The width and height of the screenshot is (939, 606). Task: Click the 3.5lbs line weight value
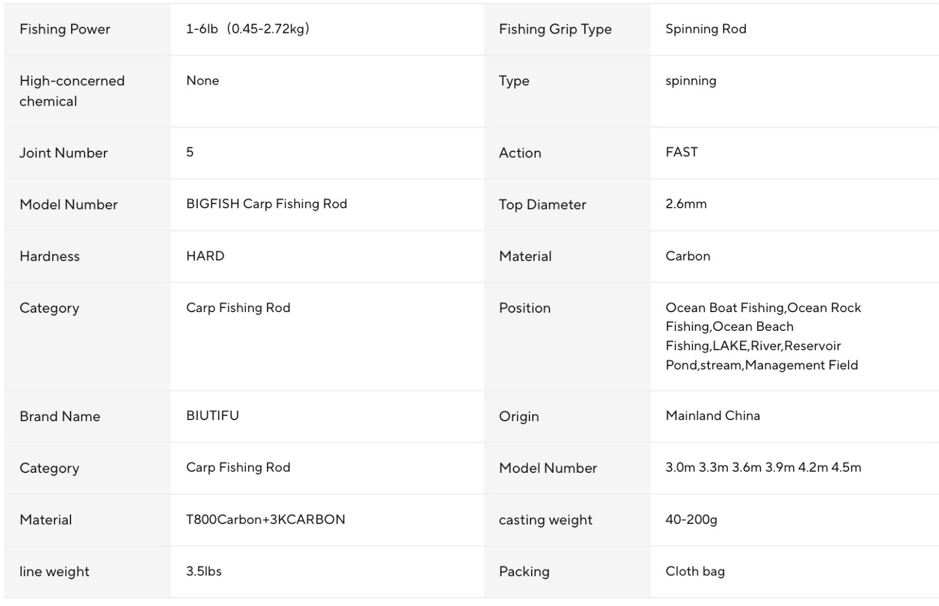[x=204, y=571]
